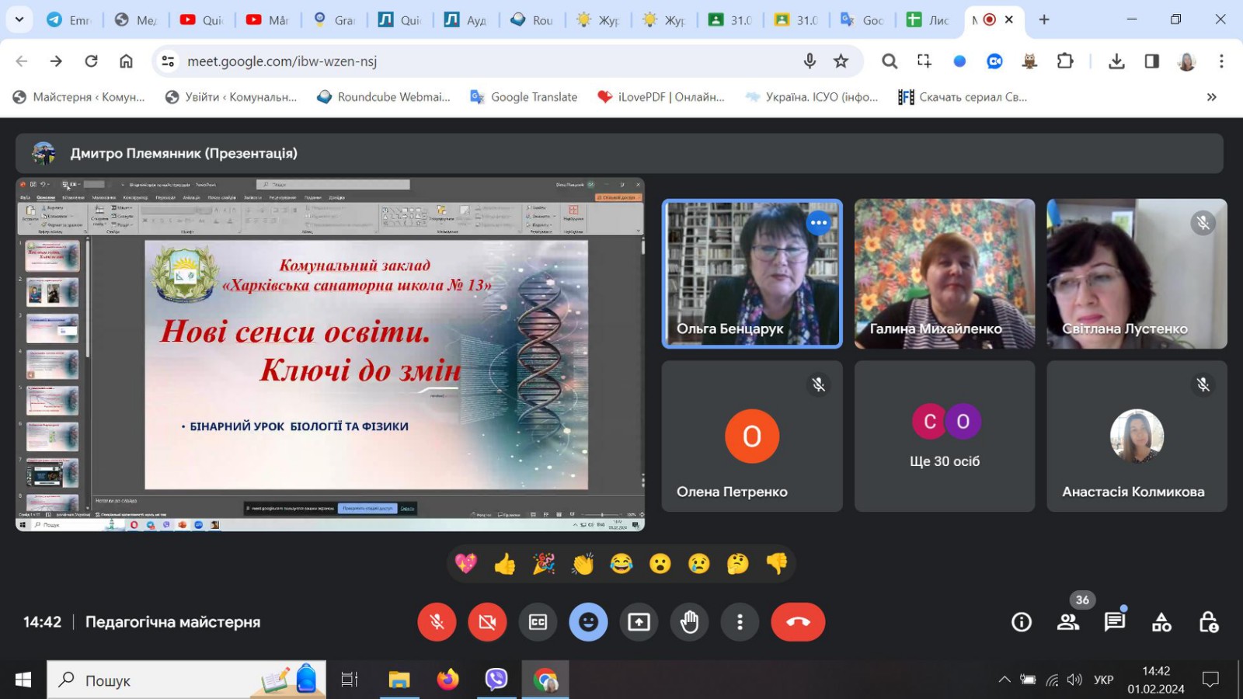
Task: Raise hand in the meeting
Action: tap(689, 622)
